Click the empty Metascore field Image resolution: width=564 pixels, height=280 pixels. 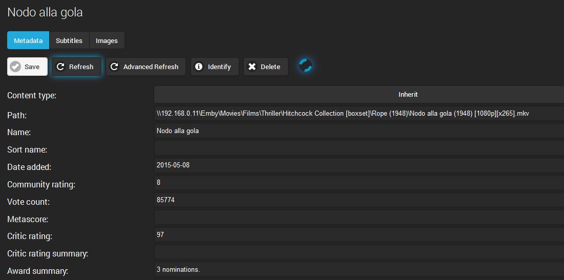359,217
